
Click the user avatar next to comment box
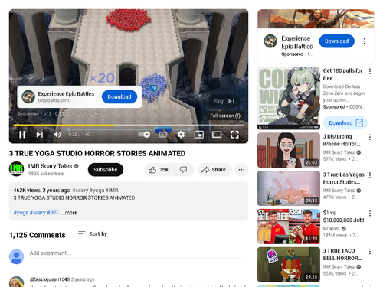(16, 256)
